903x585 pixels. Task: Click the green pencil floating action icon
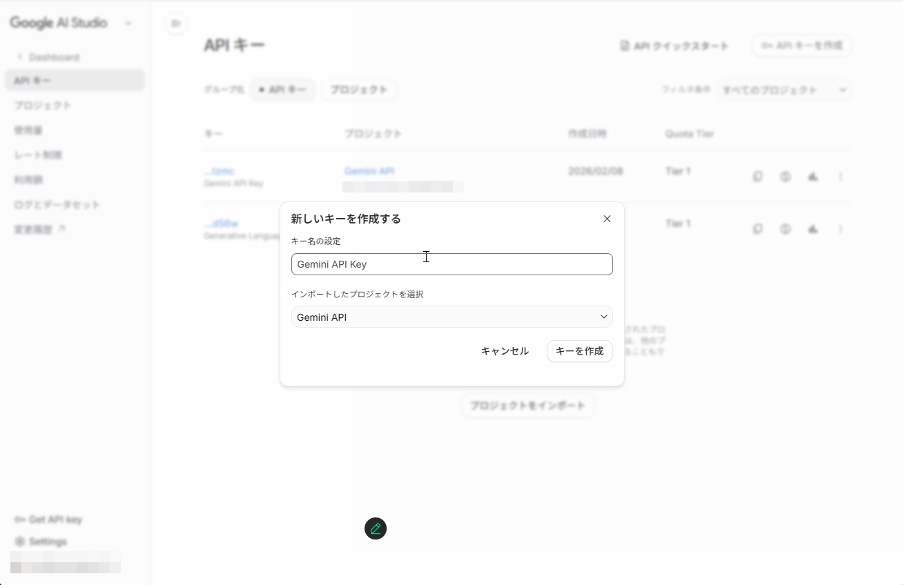(376, 528)
